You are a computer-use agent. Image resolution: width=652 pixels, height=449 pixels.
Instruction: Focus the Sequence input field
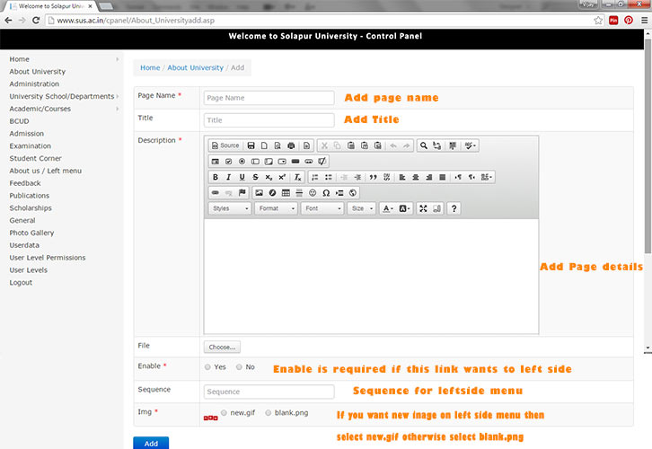tap(269, 392)
